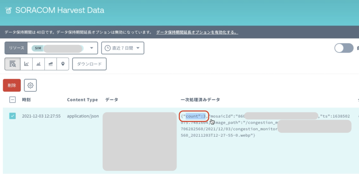
Task: Click the 2021-12-03 12:27:55 timestamp cell
Action: [41, 116]
